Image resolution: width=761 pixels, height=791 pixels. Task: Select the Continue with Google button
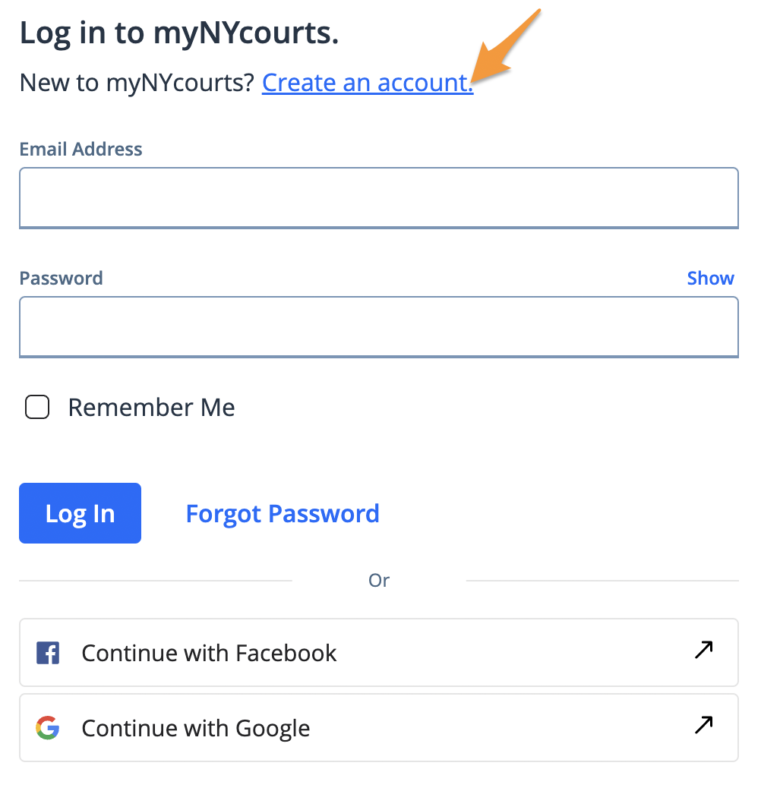pos(379,727)
